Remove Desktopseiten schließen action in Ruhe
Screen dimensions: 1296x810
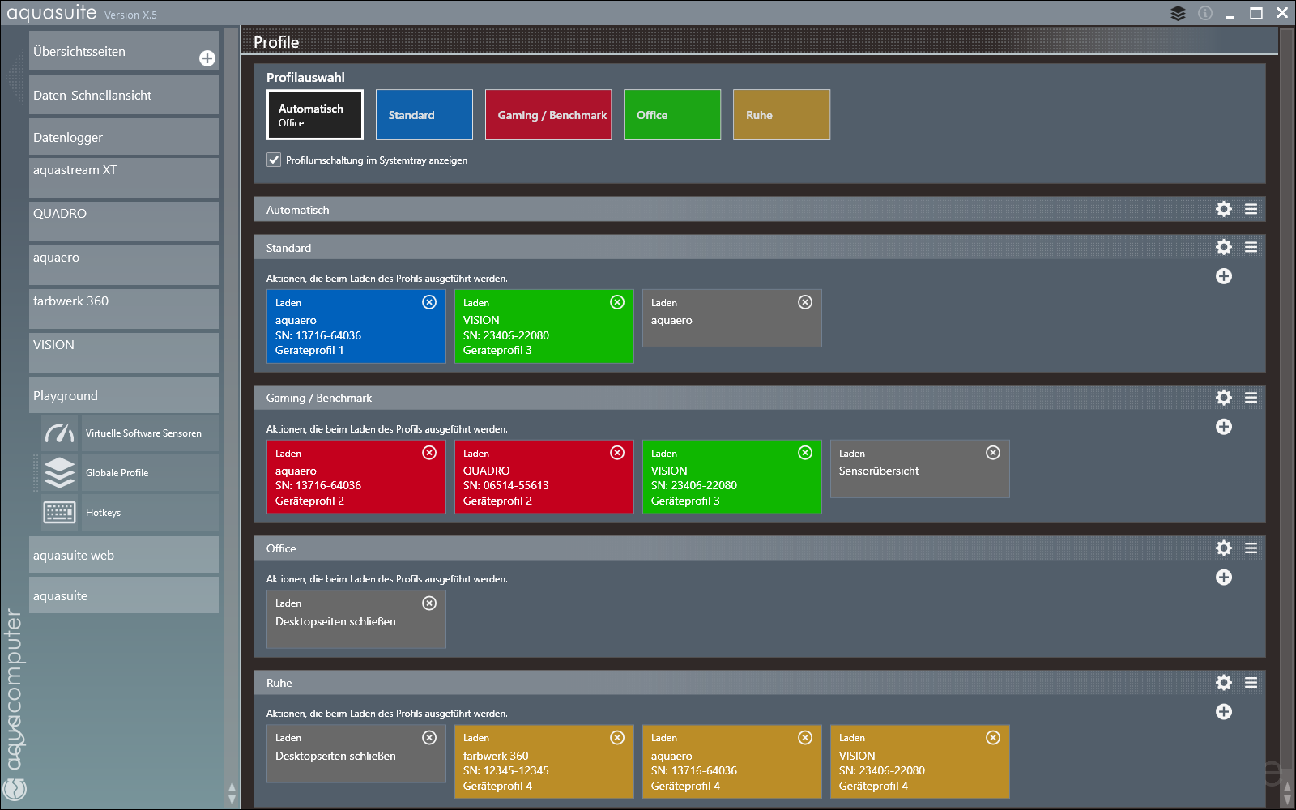[x=429, y=738]
